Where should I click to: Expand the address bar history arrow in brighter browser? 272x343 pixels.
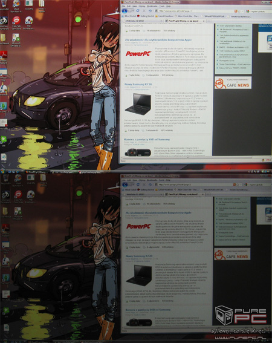click(243, 11)
